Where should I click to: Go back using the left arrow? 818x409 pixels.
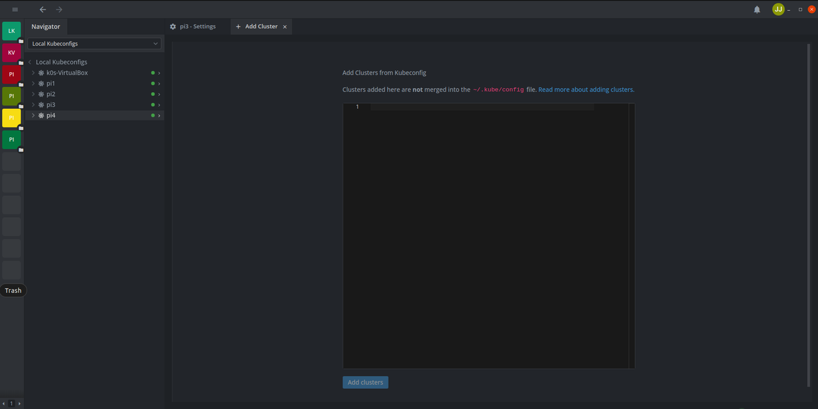tap(43, 10)
